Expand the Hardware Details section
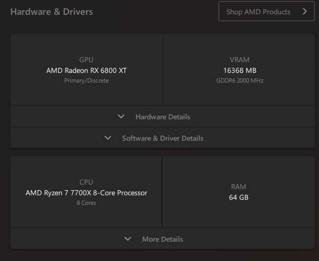 [163, 117]
